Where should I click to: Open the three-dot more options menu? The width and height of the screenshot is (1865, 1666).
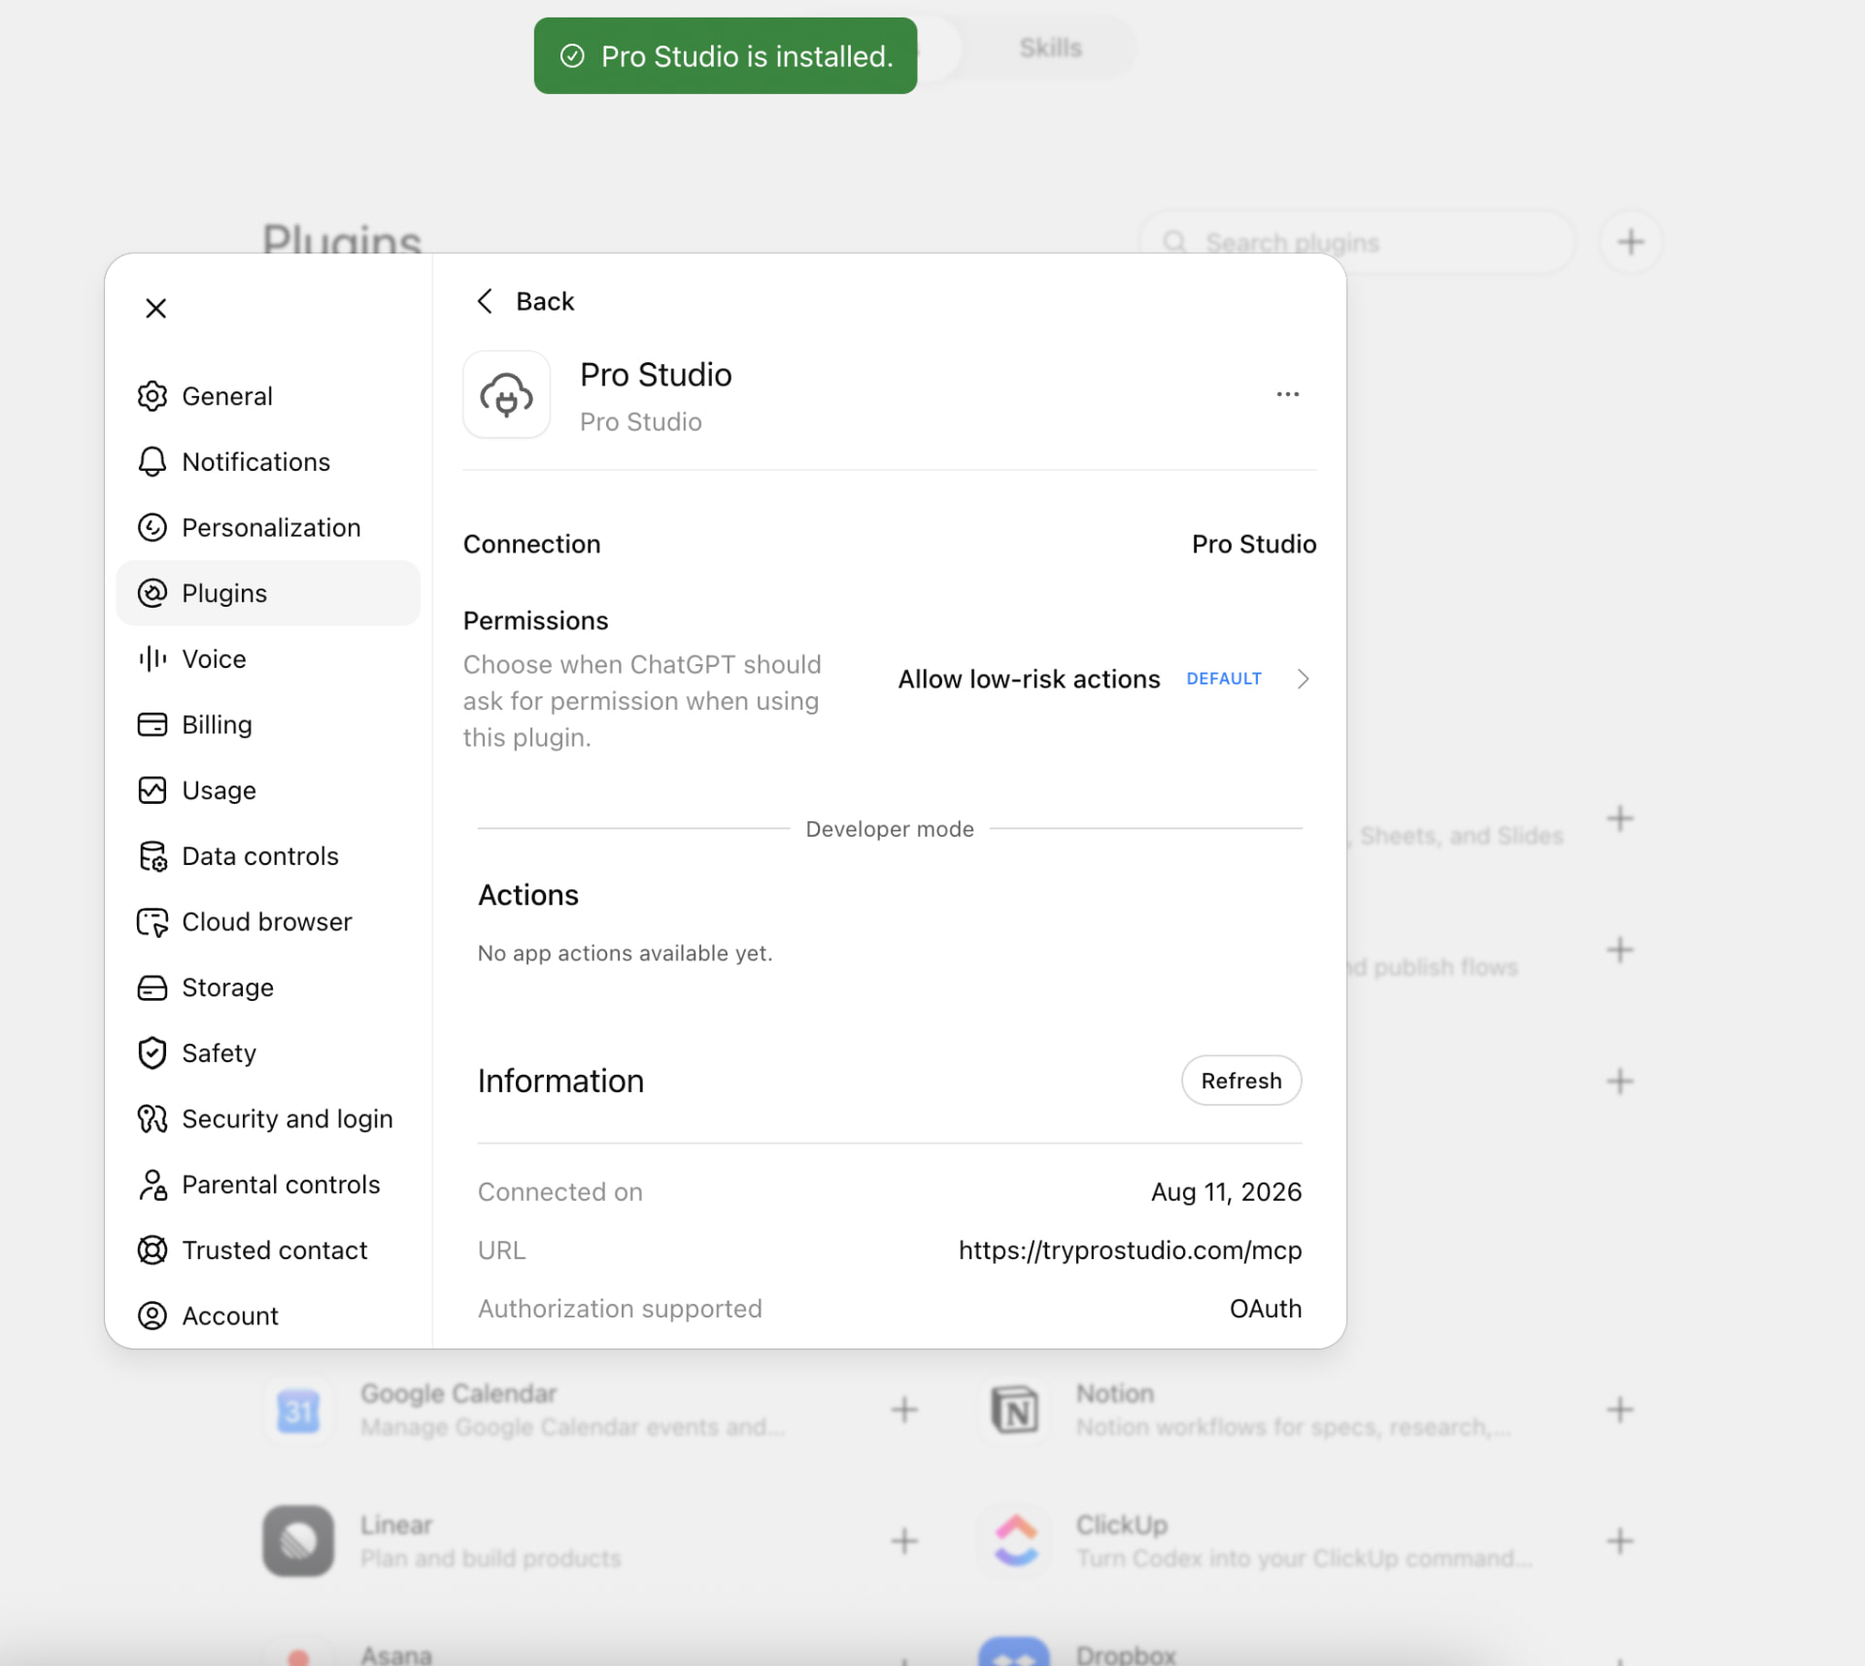pos(1288,394)
